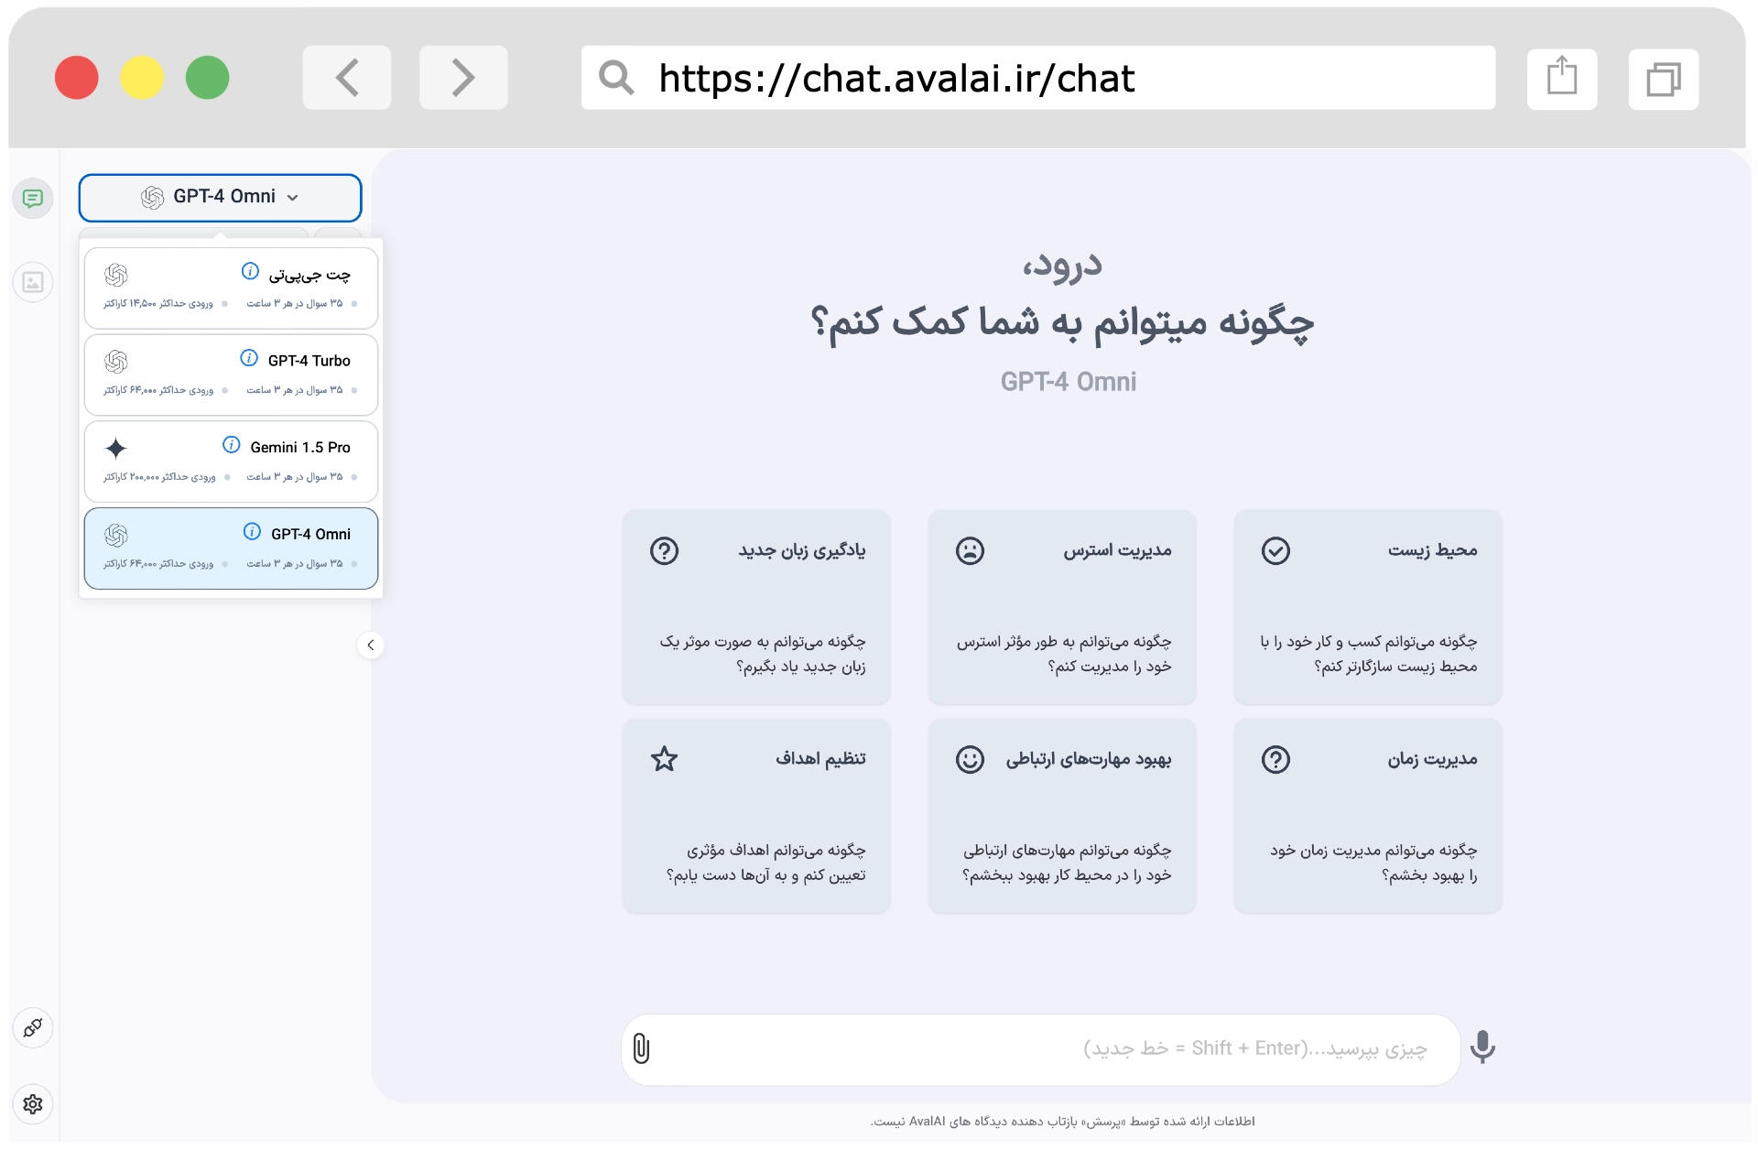
Task: Click question mark icon on یادگیری زبان جدید
Action: [x=665, y=551]
